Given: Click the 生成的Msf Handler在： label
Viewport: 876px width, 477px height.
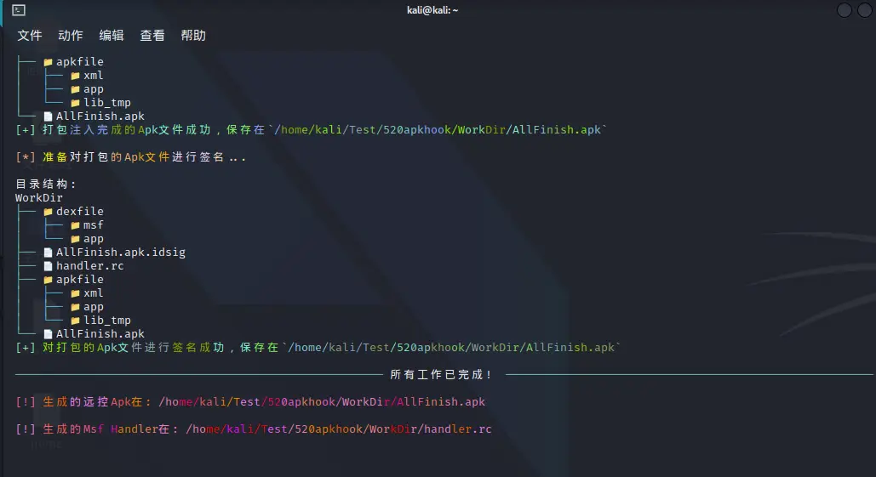Looking at the screenshot, I should pyautogui.click(x=110, y=429).
